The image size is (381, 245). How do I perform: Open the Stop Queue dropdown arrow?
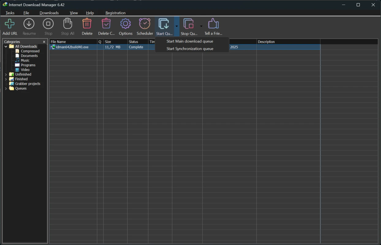[x=201, y=26]
